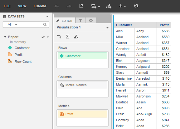Click the Redo arrow icon
The width and height of the screenshot is (180, 129).
[69, 6]
